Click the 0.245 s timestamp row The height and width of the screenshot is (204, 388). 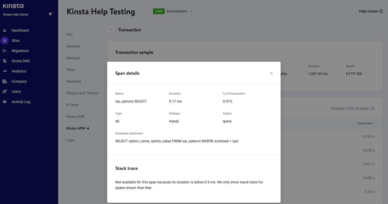point(369,150)
